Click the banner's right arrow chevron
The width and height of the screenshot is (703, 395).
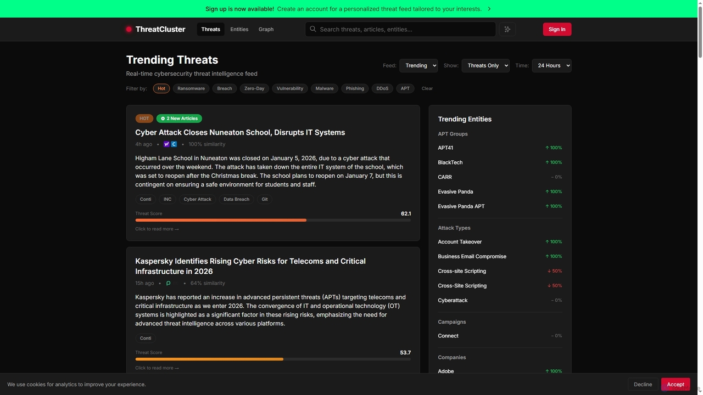click(x=489, y=9)
